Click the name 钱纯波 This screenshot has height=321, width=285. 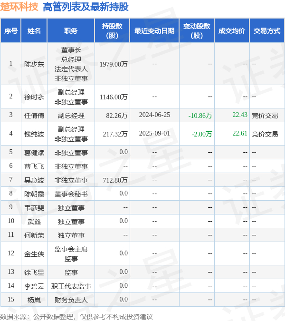[34, 134]
